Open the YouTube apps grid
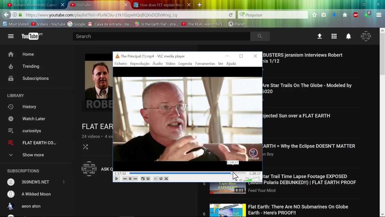 (334, 36)
